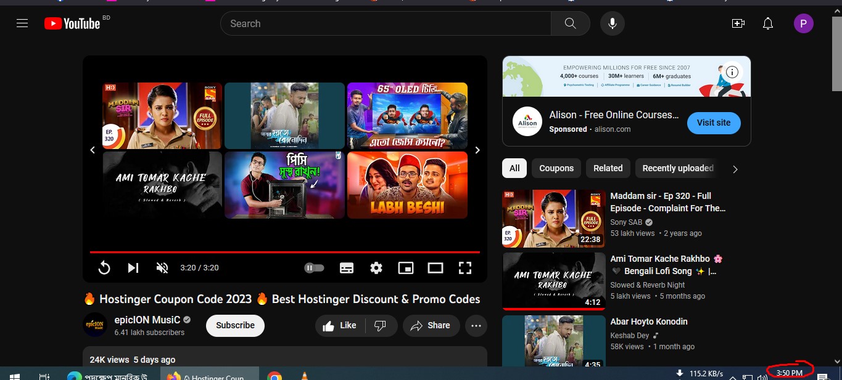Show next end-screen suggestions with right arrow
The width and height of the screenshot is (842, 380).
[x=477, y=150]
